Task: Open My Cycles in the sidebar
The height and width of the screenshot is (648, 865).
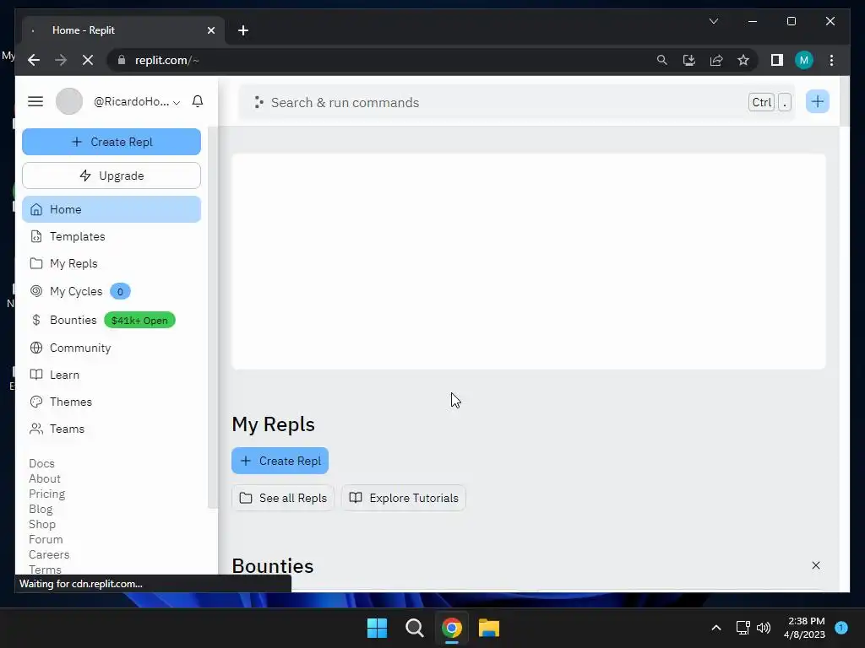Action: pos(112,291)
